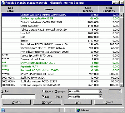
Task: Select the test row
Action: 61,37
